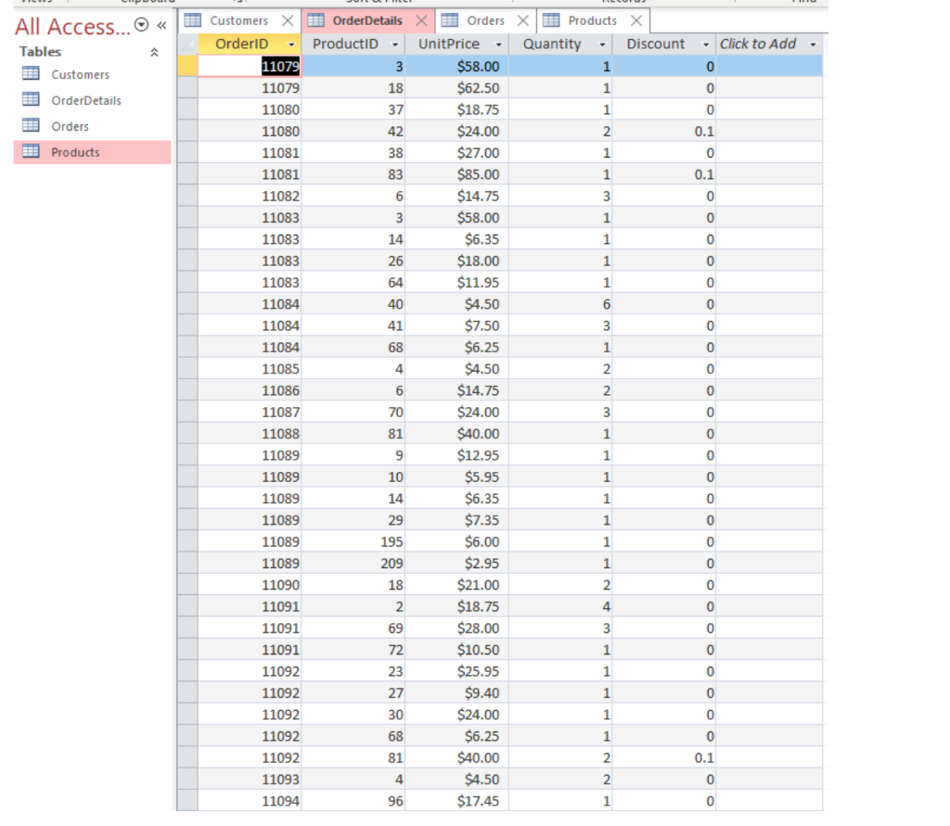The image size is (950, 826).
Task: Click the OrderID cell 11088
Action: click(x=250, y=434)
